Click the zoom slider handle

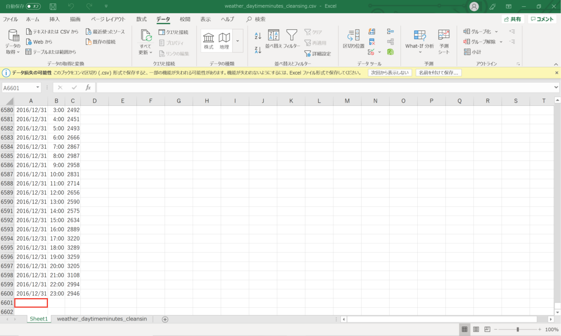click(518, 329)
